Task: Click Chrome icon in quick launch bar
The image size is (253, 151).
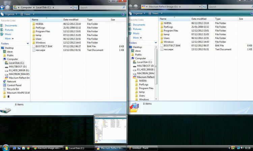Action: pyautogui.click(x=28, y=148)
